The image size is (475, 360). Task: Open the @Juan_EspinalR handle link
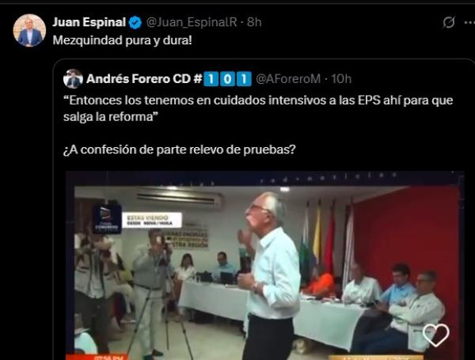coord(192,22)
